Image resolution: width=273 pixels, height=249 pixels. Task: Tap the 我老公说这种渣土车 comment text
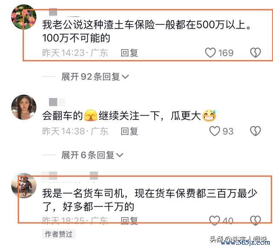click(x=147, y=31)
